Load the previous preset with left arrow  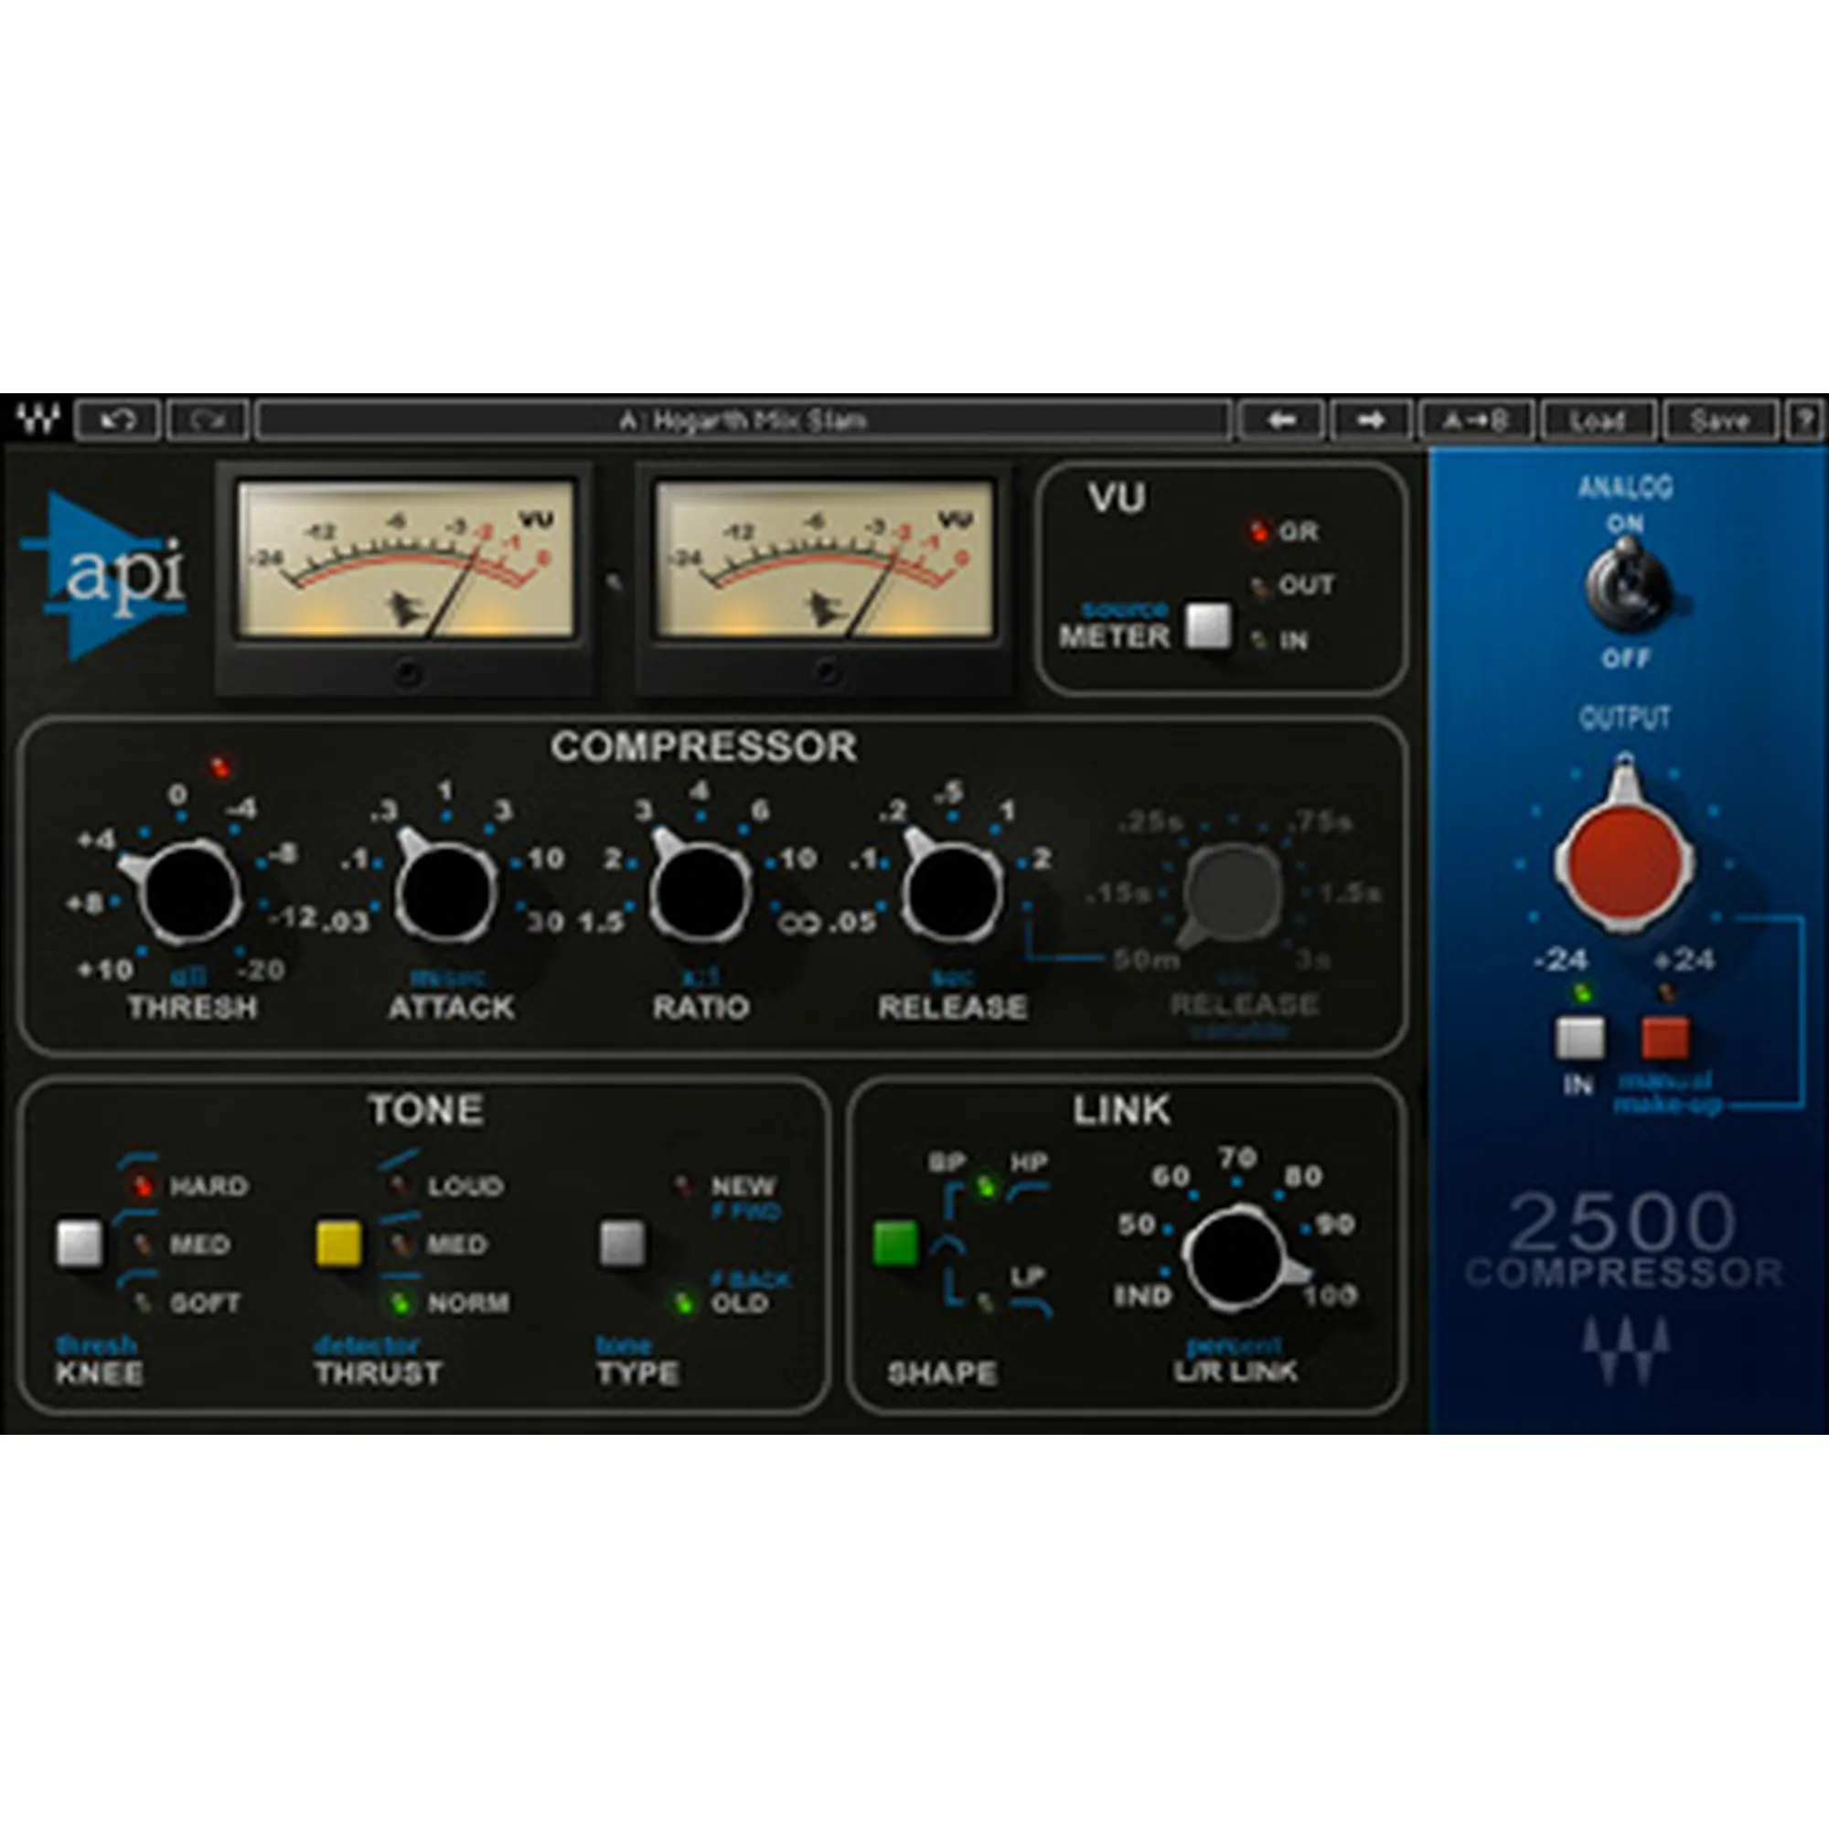click(x=1282, y=421)
